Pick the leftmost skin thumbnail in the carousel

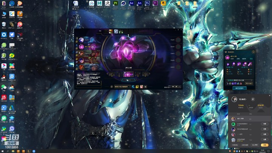click(111, 74)
